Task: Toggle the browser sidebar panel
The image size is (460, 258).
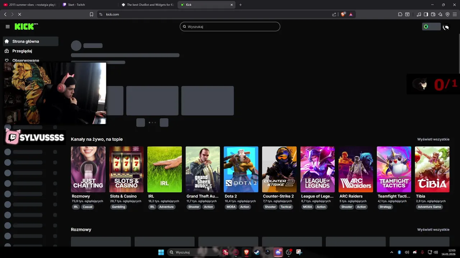Action: click(x=426, y=14)
